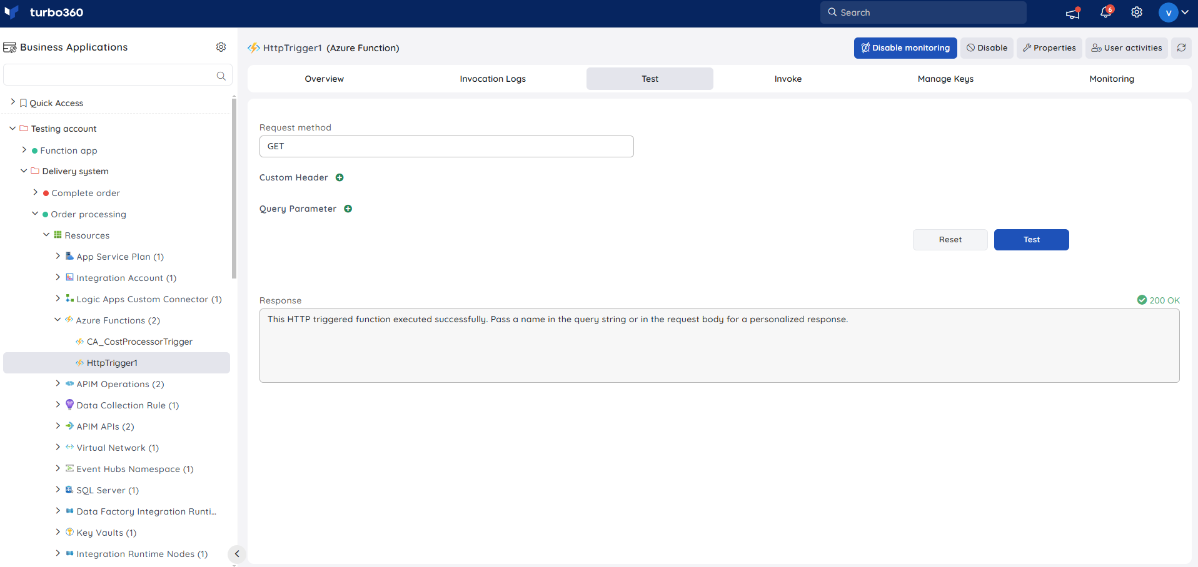Open User activities

point(1127,48)
